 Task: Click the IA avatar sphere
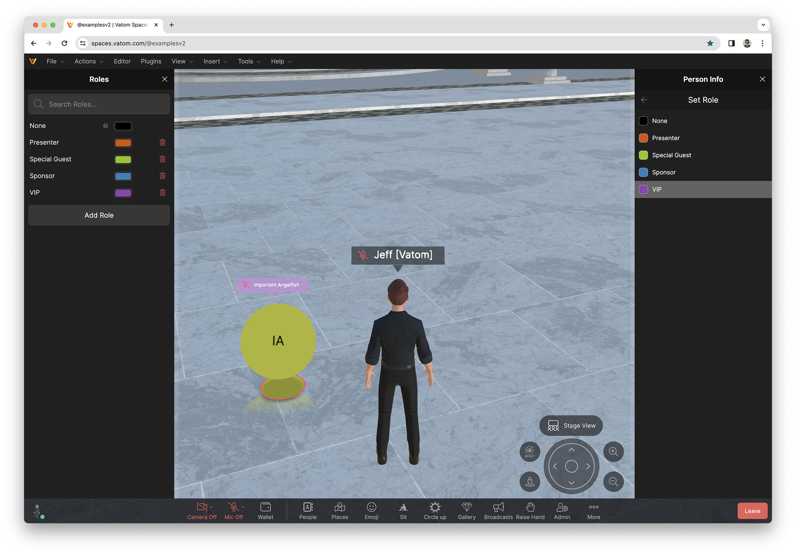point(278,341)
